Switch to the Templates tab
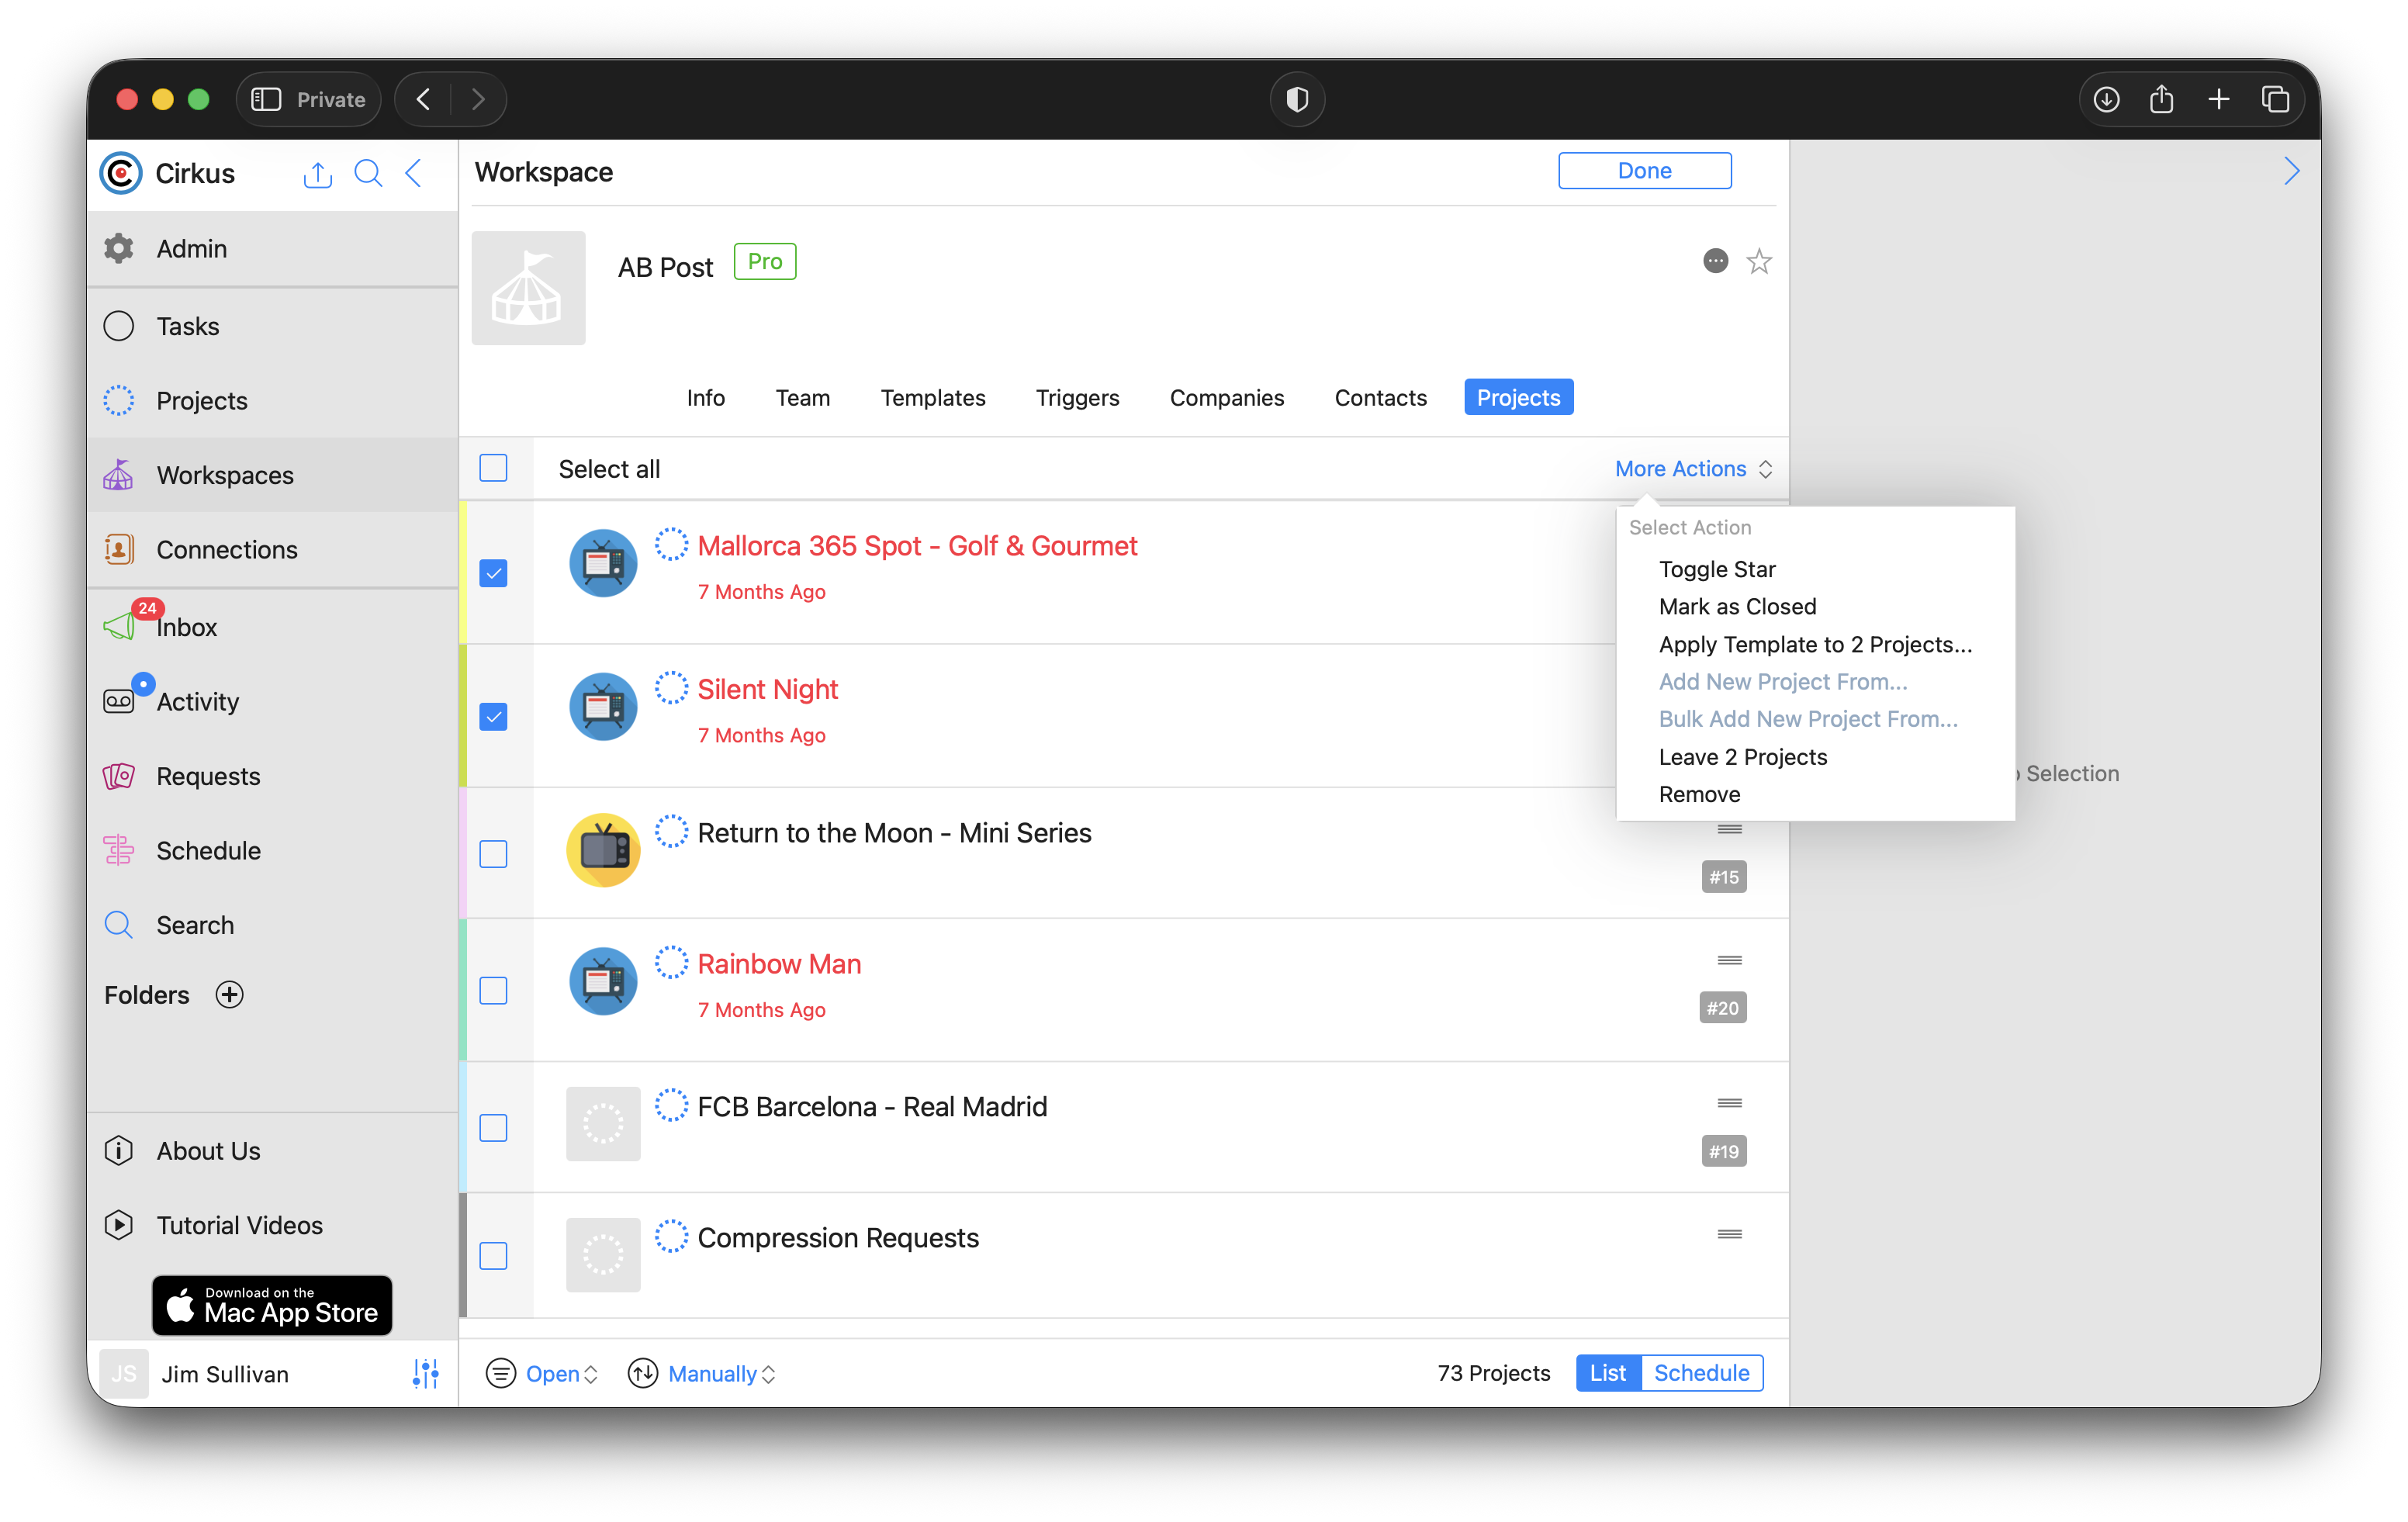2408x1522 pixels. (x=932, y=398)
